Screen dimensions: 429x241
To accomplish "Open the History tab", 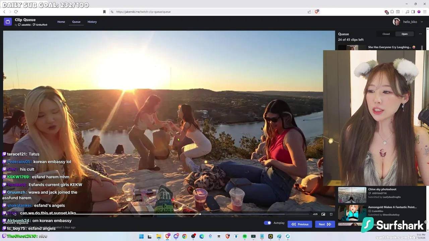I will click(x=92, y=22).
